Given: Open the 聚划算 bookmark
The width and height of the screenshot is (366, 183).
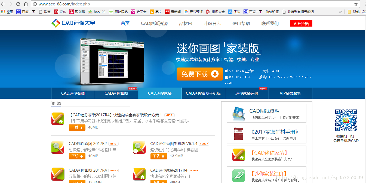Looking at the screenshot, I should 77,12.
